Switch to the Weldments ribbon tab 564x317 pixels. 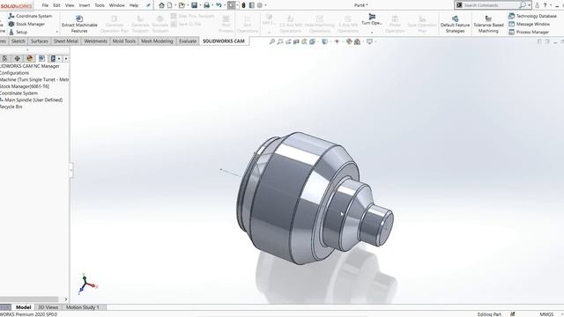pos(96,41)
